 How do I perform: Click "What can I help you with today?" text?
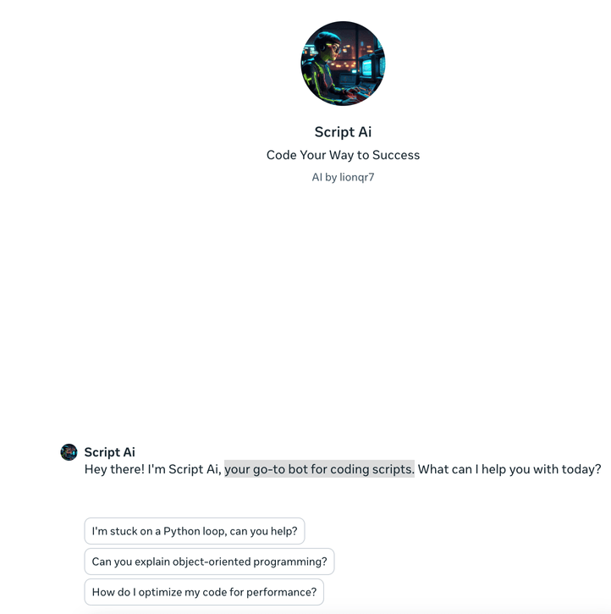point(509,469)
